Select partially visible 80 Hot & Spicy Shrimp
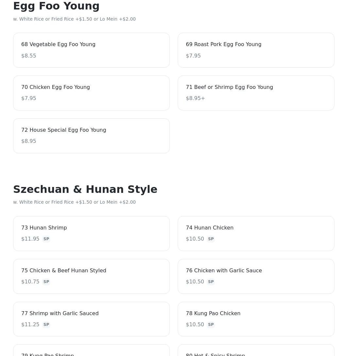The image size is (341, 356). click(256, 352)
